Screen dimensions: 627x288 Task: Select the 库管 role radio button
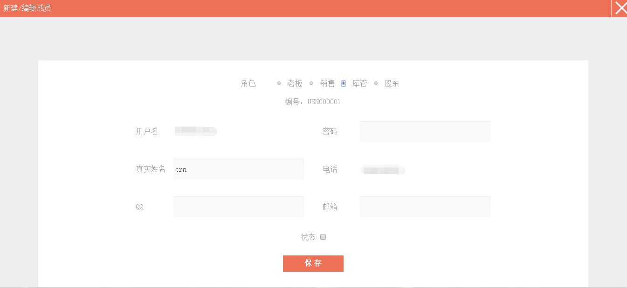pyautogui.click(x=343, y=83)
